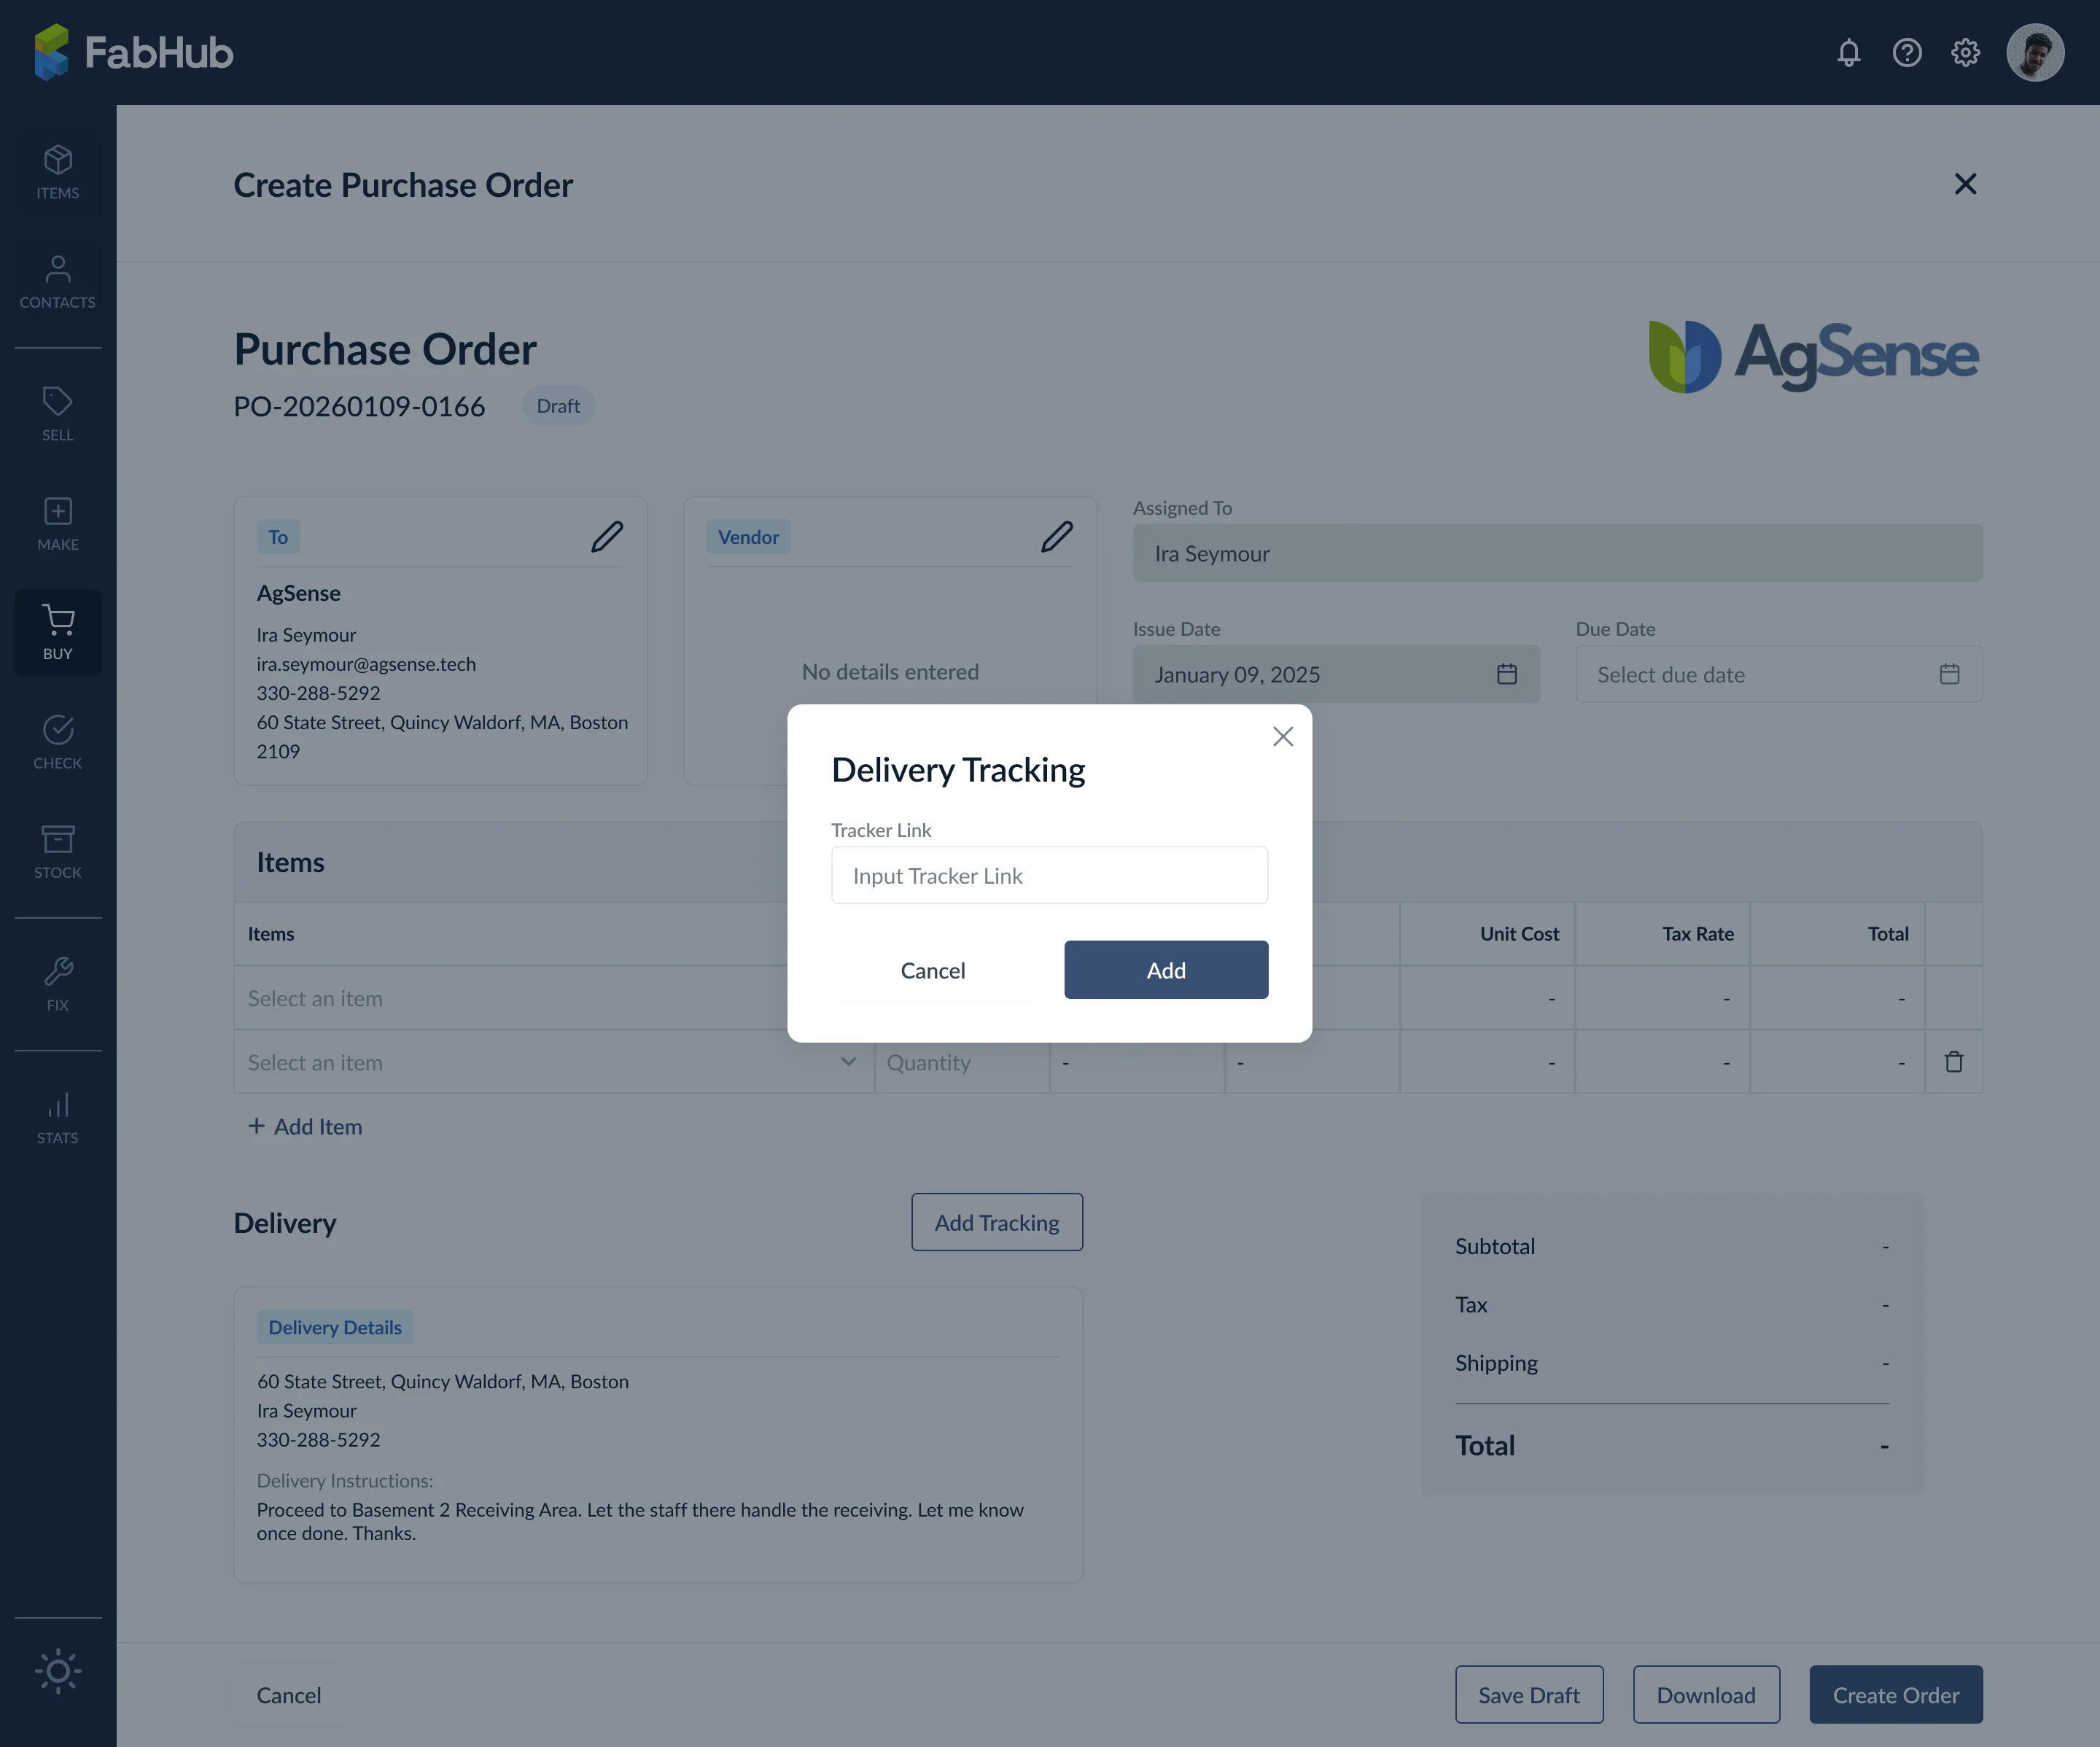Screen dimensions: 2100x1747
Task: Click the No details entered text
Action: [x=890, y=672]
